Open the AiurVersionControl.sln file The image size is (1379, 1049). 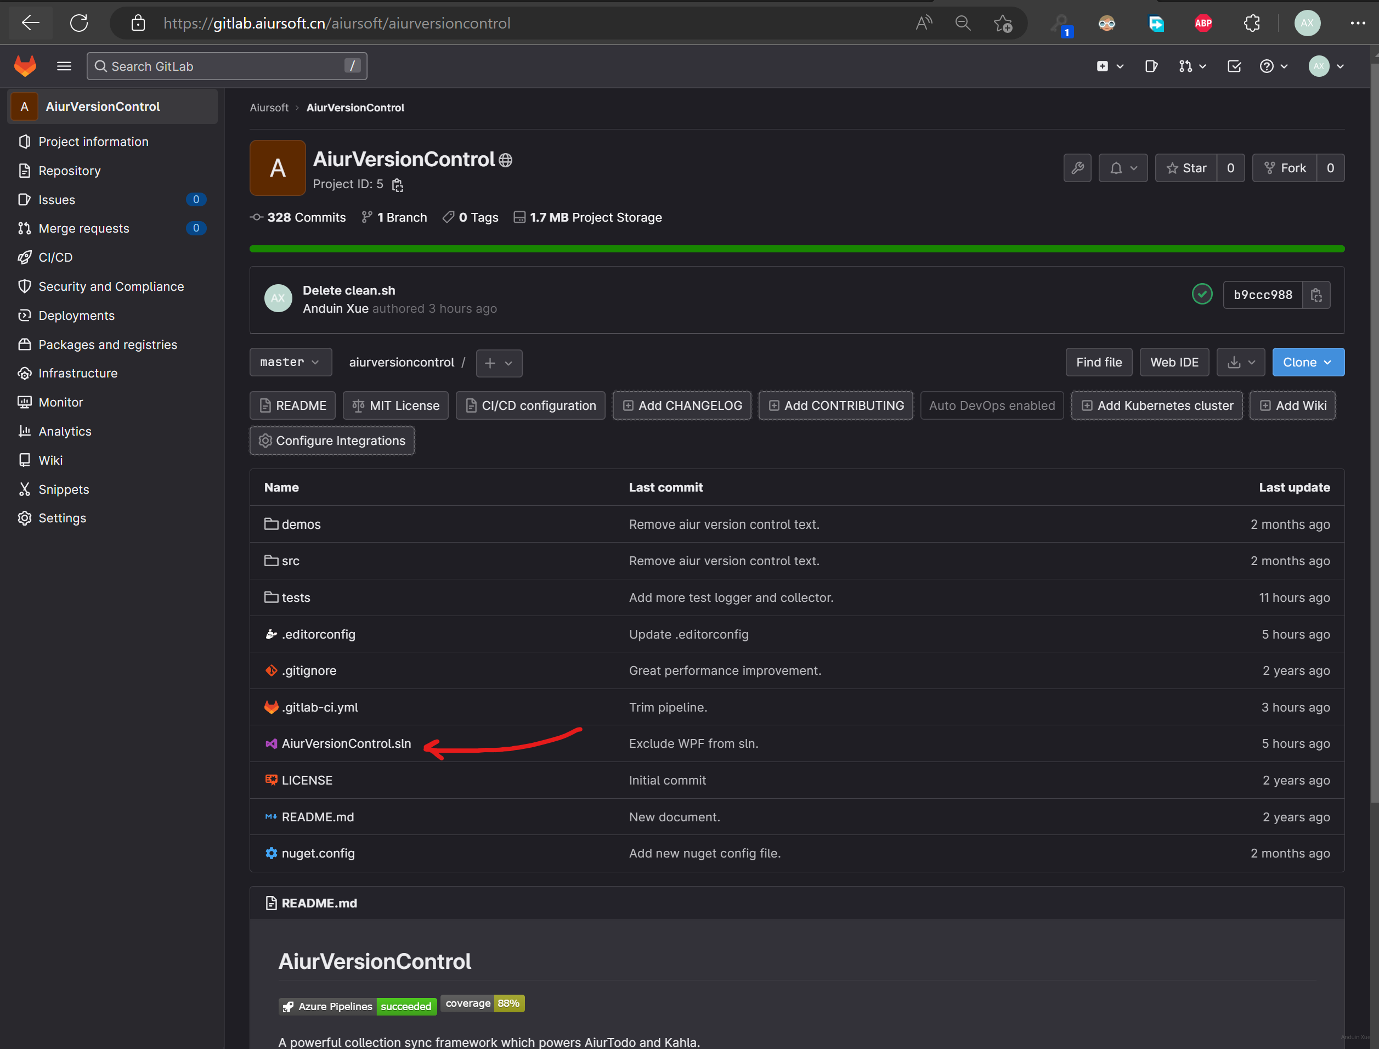pyautogui.click(x=346, y=743)
